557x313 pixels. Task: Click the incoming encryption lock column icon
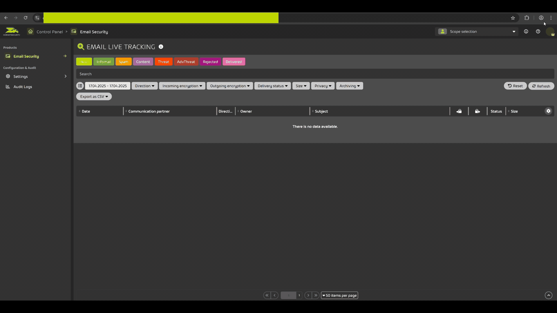(x=459, y=111)
